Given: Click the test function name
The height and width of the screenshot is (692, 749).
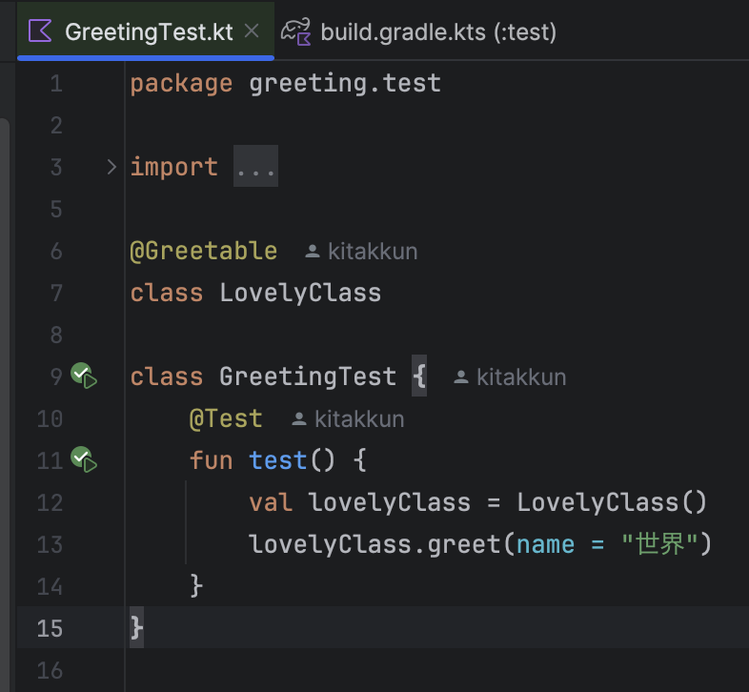Looking at the screenshot, I should point(277,460).
